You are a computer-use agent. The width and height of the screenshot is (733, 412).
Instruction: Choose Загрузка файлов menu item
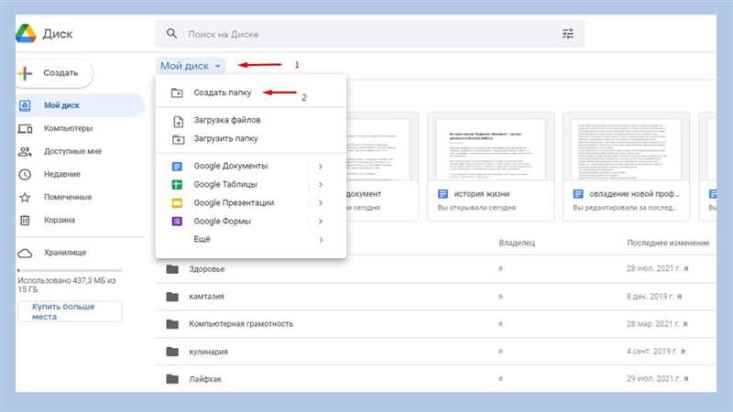[x=251, y=120]
